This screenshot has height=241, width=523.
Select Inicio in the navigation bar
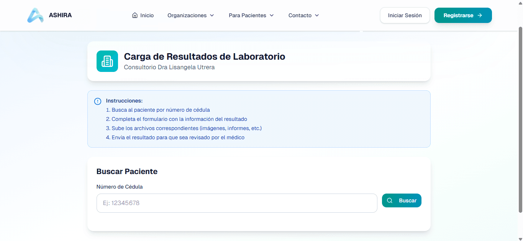pos(147,15)
